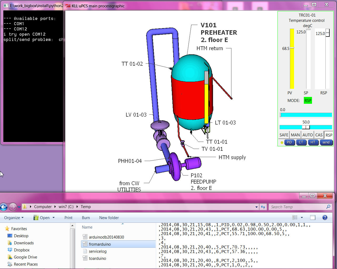
Task: Toggle the preview pane icon
Action: tap(313, 218)
